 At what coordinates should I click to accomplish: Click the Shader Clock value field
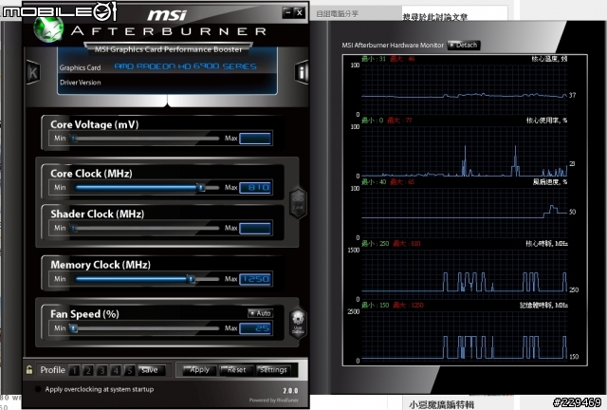[x=255, y=228]
